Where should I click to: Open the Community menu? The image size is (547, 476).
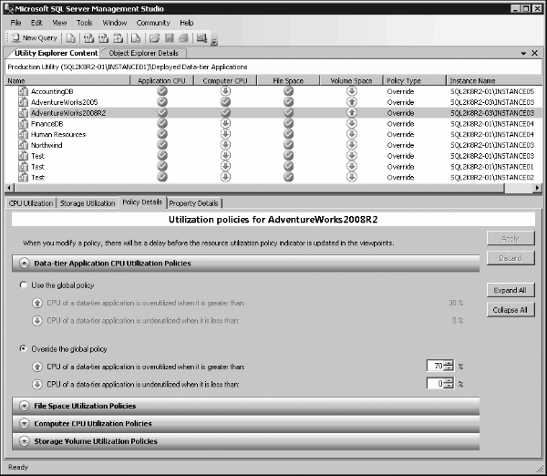tap(153, 23)
